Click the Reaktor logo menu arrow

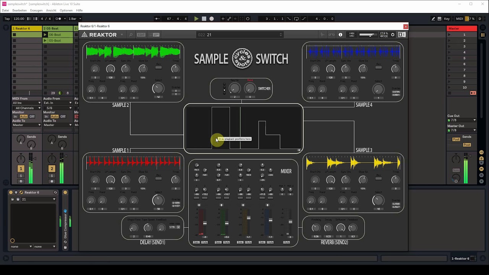[122, 35]
